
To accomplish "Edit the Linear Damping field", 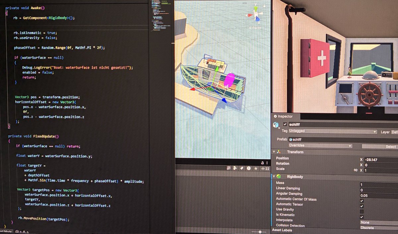I will coord(379,190).
